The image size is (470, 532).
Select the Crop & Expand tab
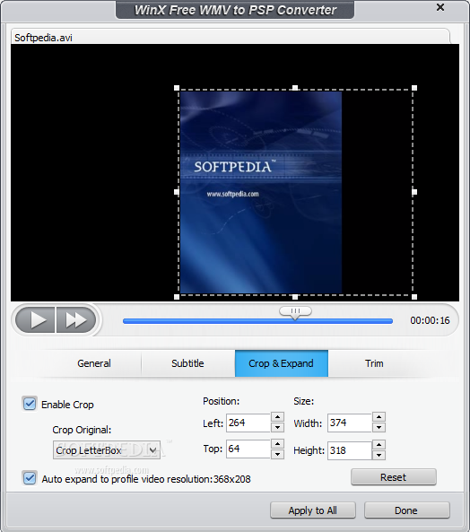click(x=281, y=363)
